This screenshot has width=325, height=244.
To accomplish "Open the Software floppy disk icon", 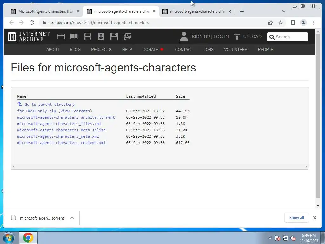I will pos(114,37).
